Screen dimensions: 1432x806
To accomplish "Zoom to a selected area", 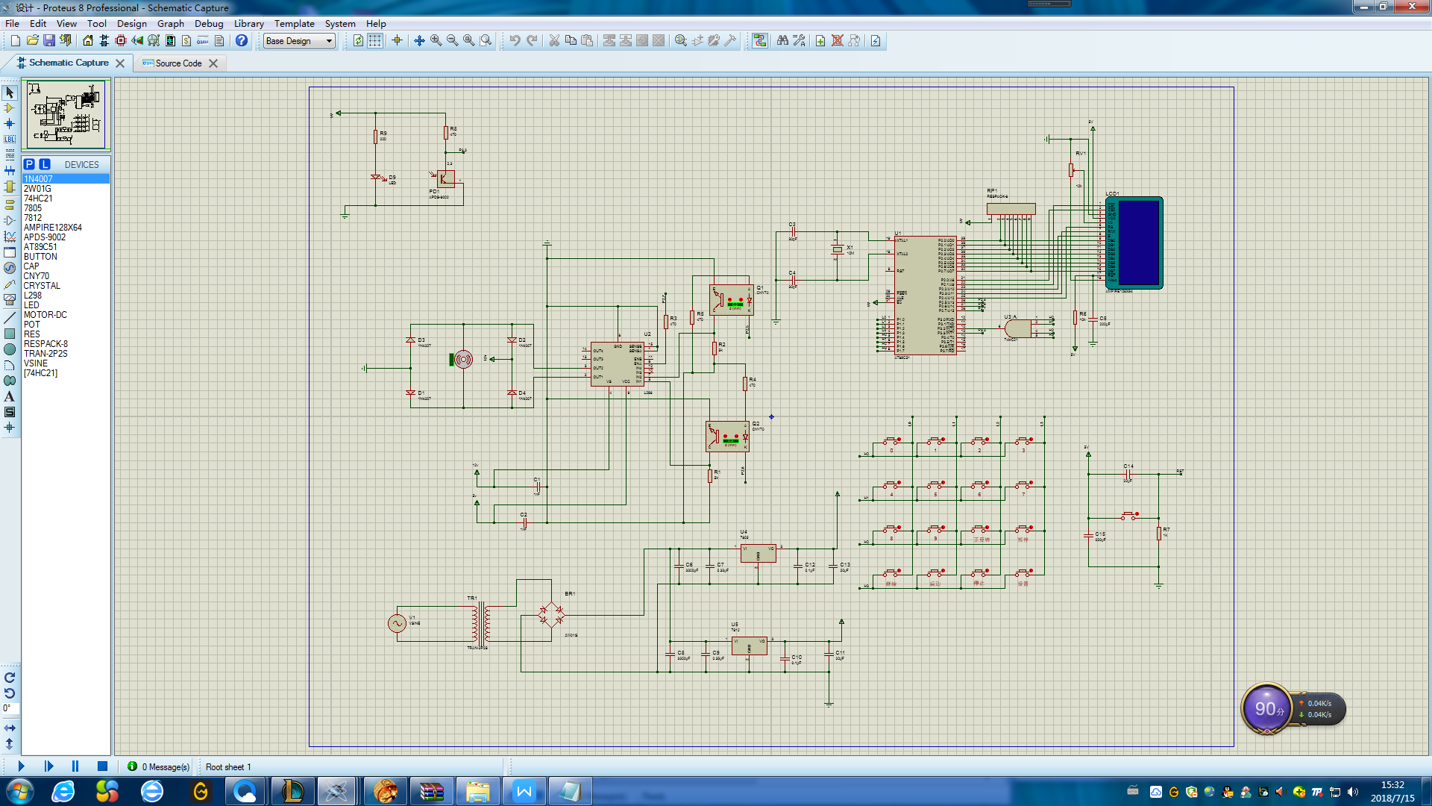I will tap(486, 41).
